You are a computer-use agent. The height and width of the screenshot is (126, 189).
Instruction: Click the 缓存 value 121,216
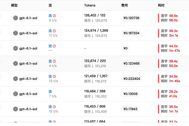[101, 66]
